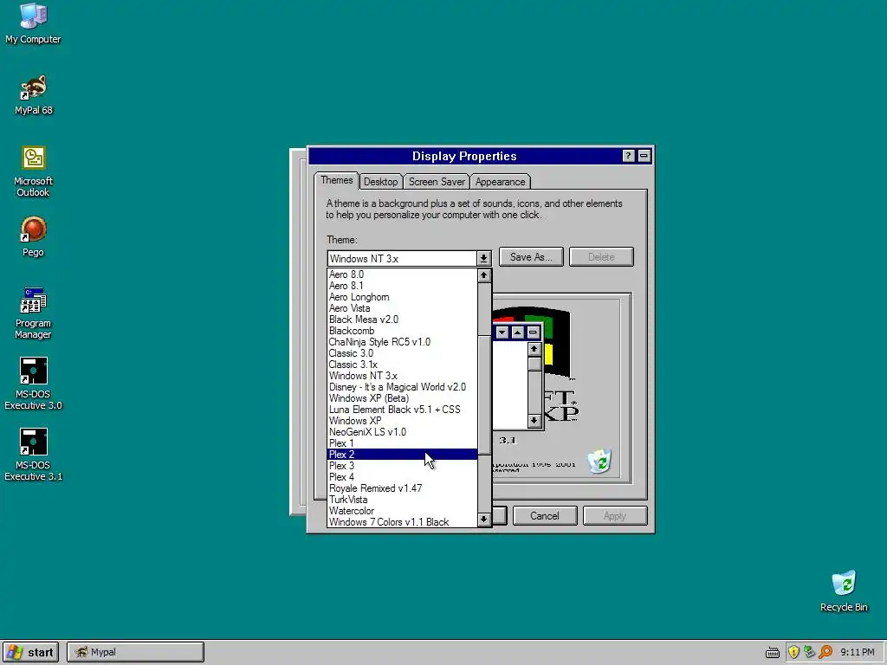The height and width of the screenshot is (665, 887).
Task: Select Classic 3.0 theme
Action: pos(402,353)
